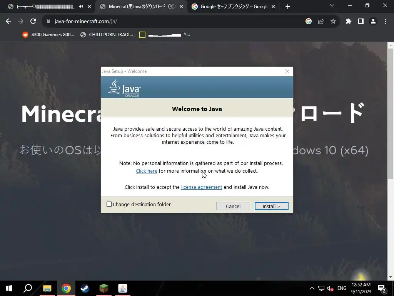This screenshot has height=296, width=394.
Task: Click the page vertical scrollbar thumb
Action: [391, 114]
